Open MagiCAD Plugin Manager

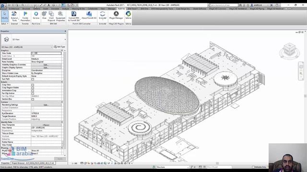point(116,15)
